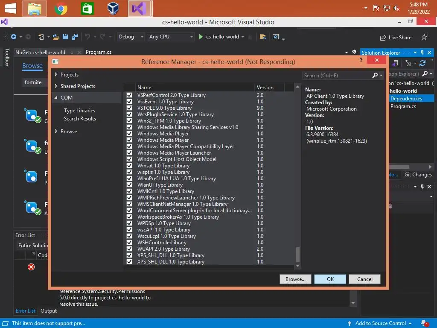The image size is (437, 328).
Task: Select Type Libraries under COM
Action: pos(79,111)
